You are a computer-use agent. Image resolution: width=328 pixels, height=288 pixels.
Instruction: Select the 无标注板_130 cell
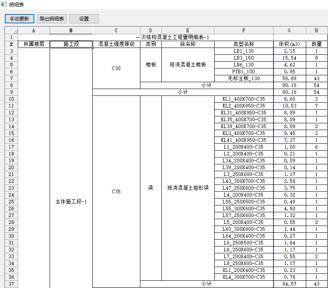(244, 79)
